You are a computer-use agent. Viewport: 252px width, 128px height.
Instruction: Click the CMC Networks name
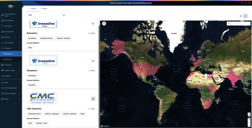(34, 109)
